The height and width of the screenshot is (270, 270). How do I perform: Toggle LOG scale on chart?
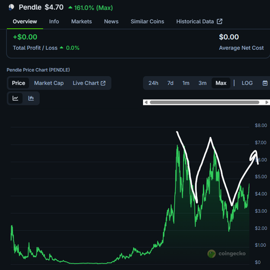(247, 83)
